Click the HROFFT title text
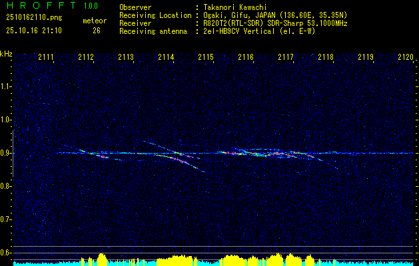419x266 pixels. (41, 5)
